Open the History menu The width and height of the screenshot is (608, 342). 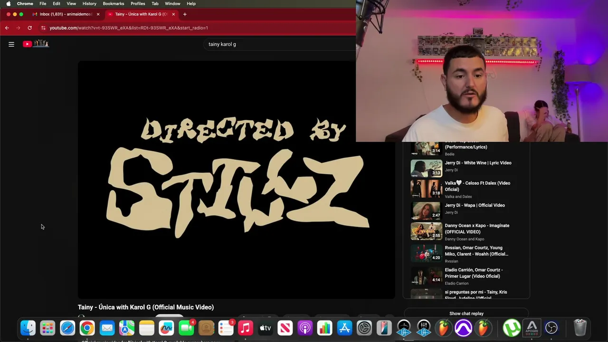click(x=89, y=3)
